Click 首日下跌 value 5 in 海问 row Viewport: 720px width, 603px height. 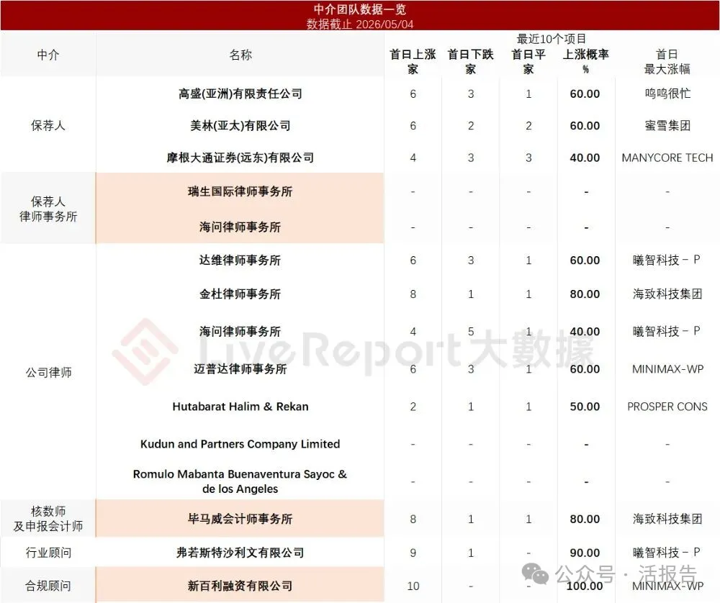(471, 331)
